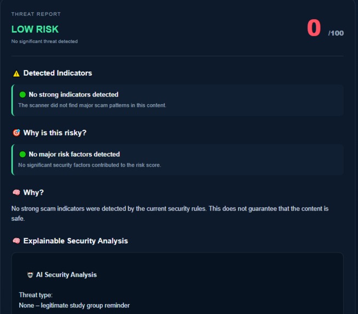Click the yellow warning triangle icon
Viewport: 358px width, 314px height.
click(x=16, y=73)
